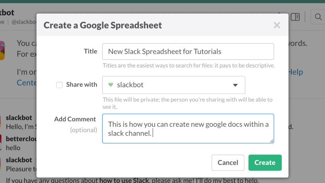Click the 'Share with' label
The width and height of the screenshot is (325, 183).
pyautogui.click(x=82, y=85)
